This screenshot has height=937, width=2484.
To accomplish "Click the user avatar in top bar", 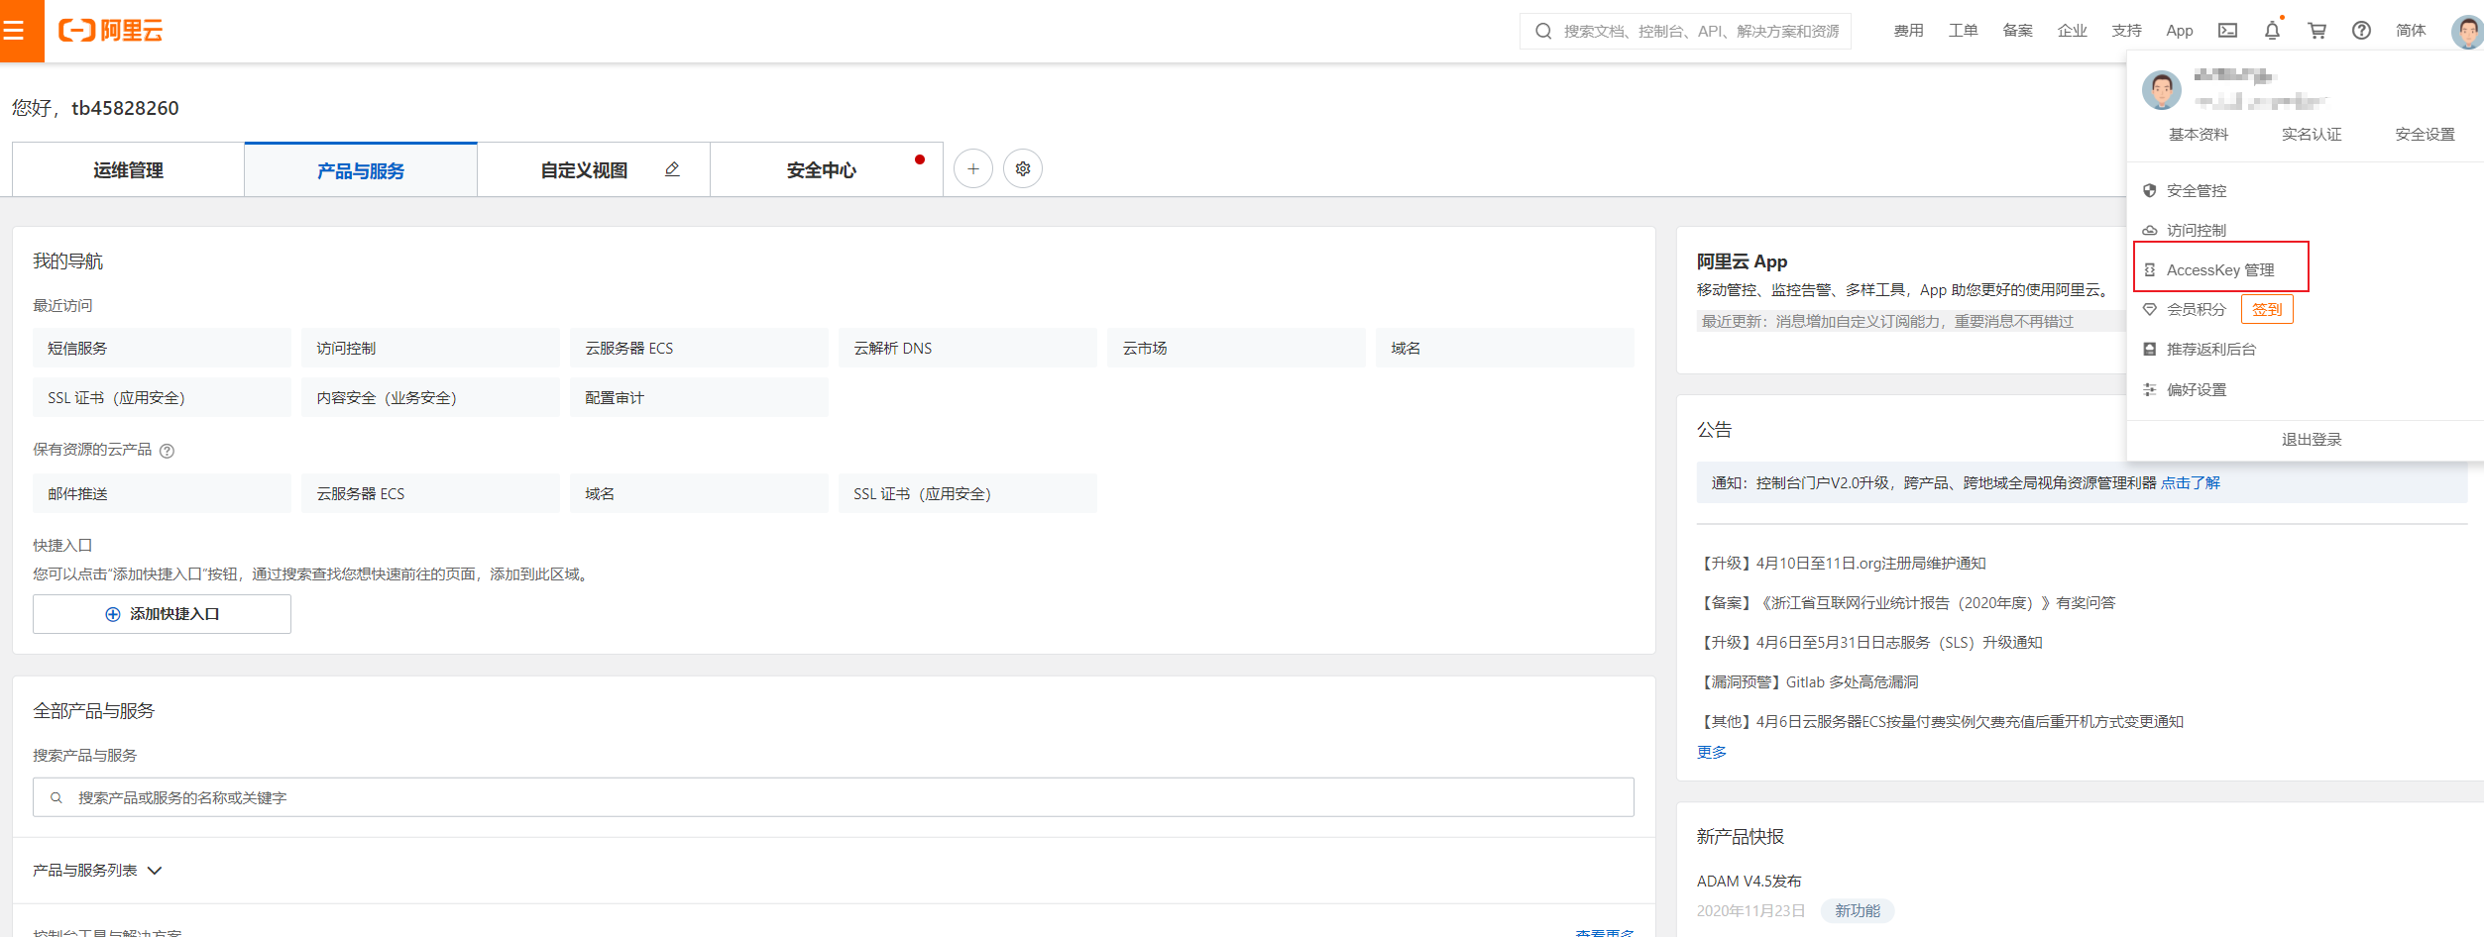I will 2466,31.
